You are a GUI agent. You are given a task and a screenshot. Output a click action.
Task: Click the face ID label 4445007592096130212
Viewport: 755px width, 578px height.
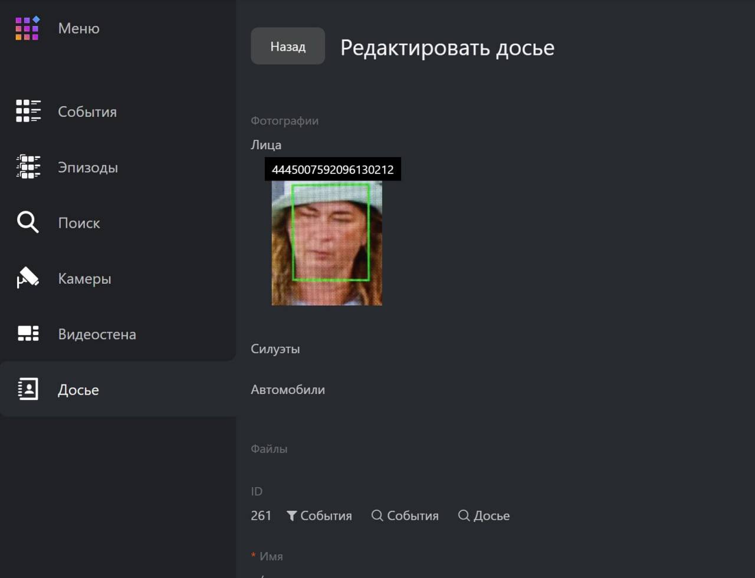coord(333,170)
